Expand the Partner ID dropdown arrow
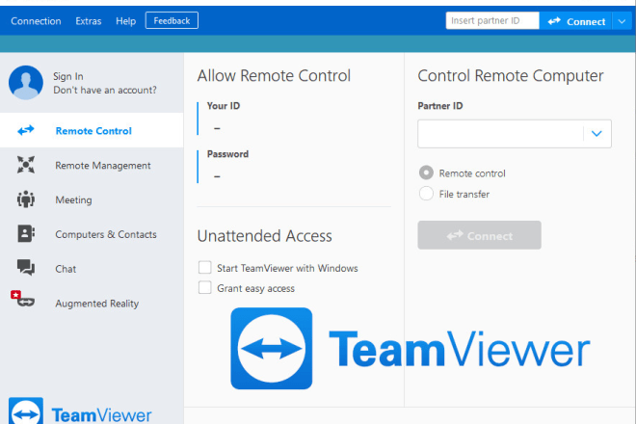 [x=596, y=134]
